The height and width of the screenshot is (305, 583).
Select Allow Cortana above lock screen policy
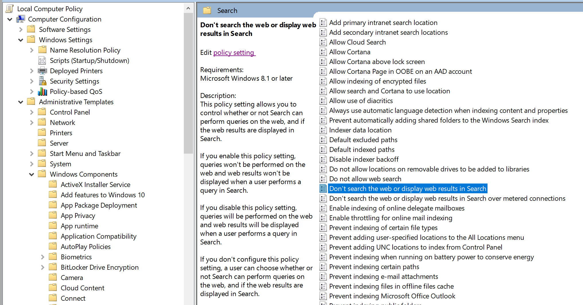377,62
